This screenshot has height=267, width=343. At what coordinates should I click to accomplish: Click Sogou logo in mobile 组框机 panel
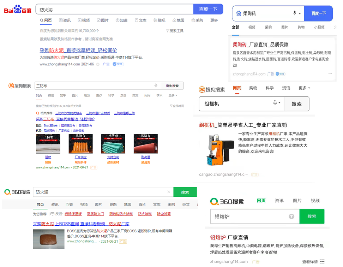pyautogui.click(x=211, y=89)
